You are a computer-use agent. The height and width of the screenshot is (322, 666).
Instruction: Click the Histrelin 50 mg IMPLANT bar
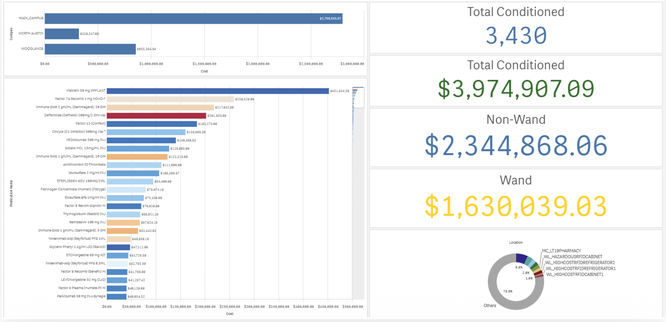click(x=218, y=91)
